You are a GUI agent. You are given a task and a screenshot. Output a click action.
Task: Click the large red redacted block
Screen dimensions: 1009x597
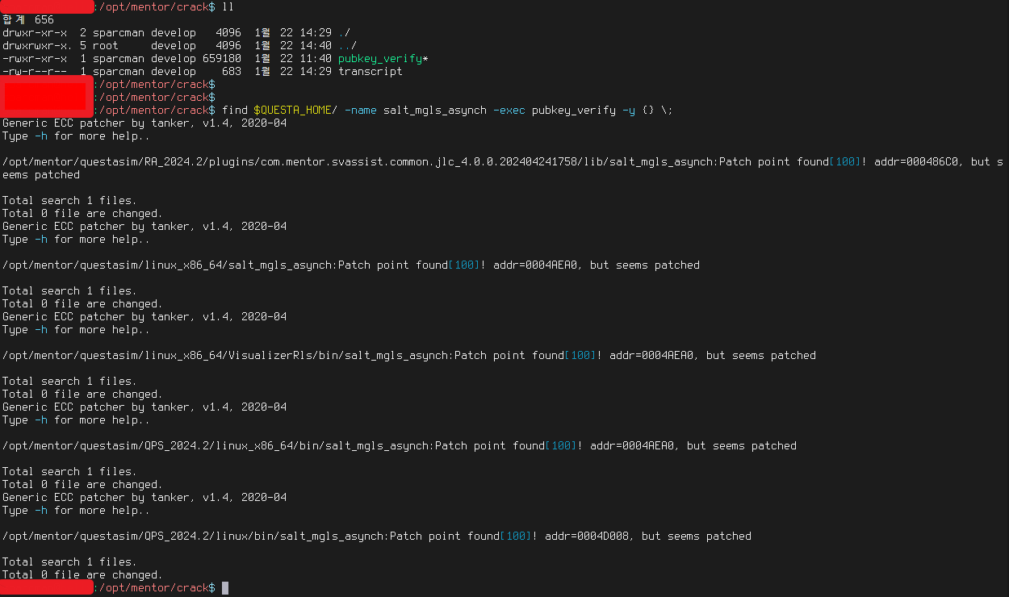coord(45,91)
